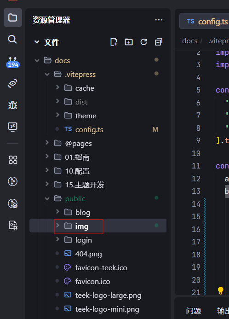Open the extensions grid icon
The height and width of the screenshot is (319, 229).
click(13, 160)
